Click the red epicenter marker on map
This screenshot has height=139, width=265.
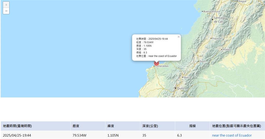click(157, 63)
